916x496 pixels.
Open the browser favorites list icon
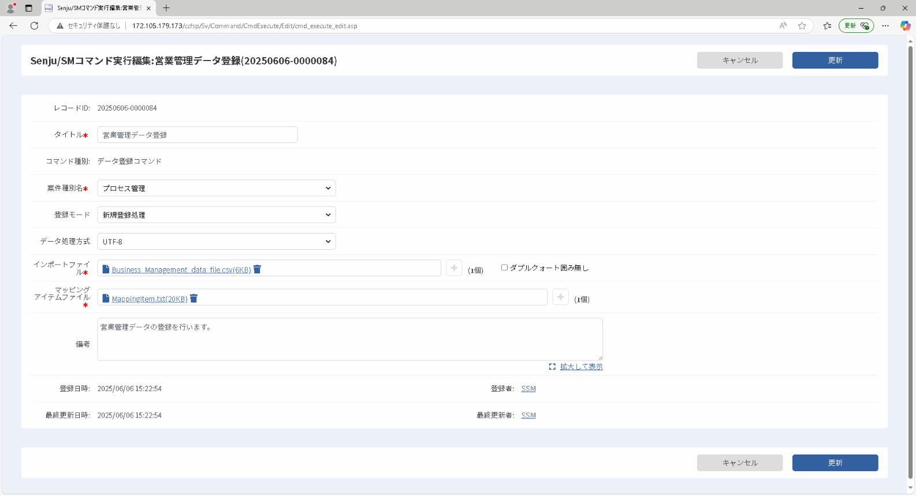click(827, 25)
